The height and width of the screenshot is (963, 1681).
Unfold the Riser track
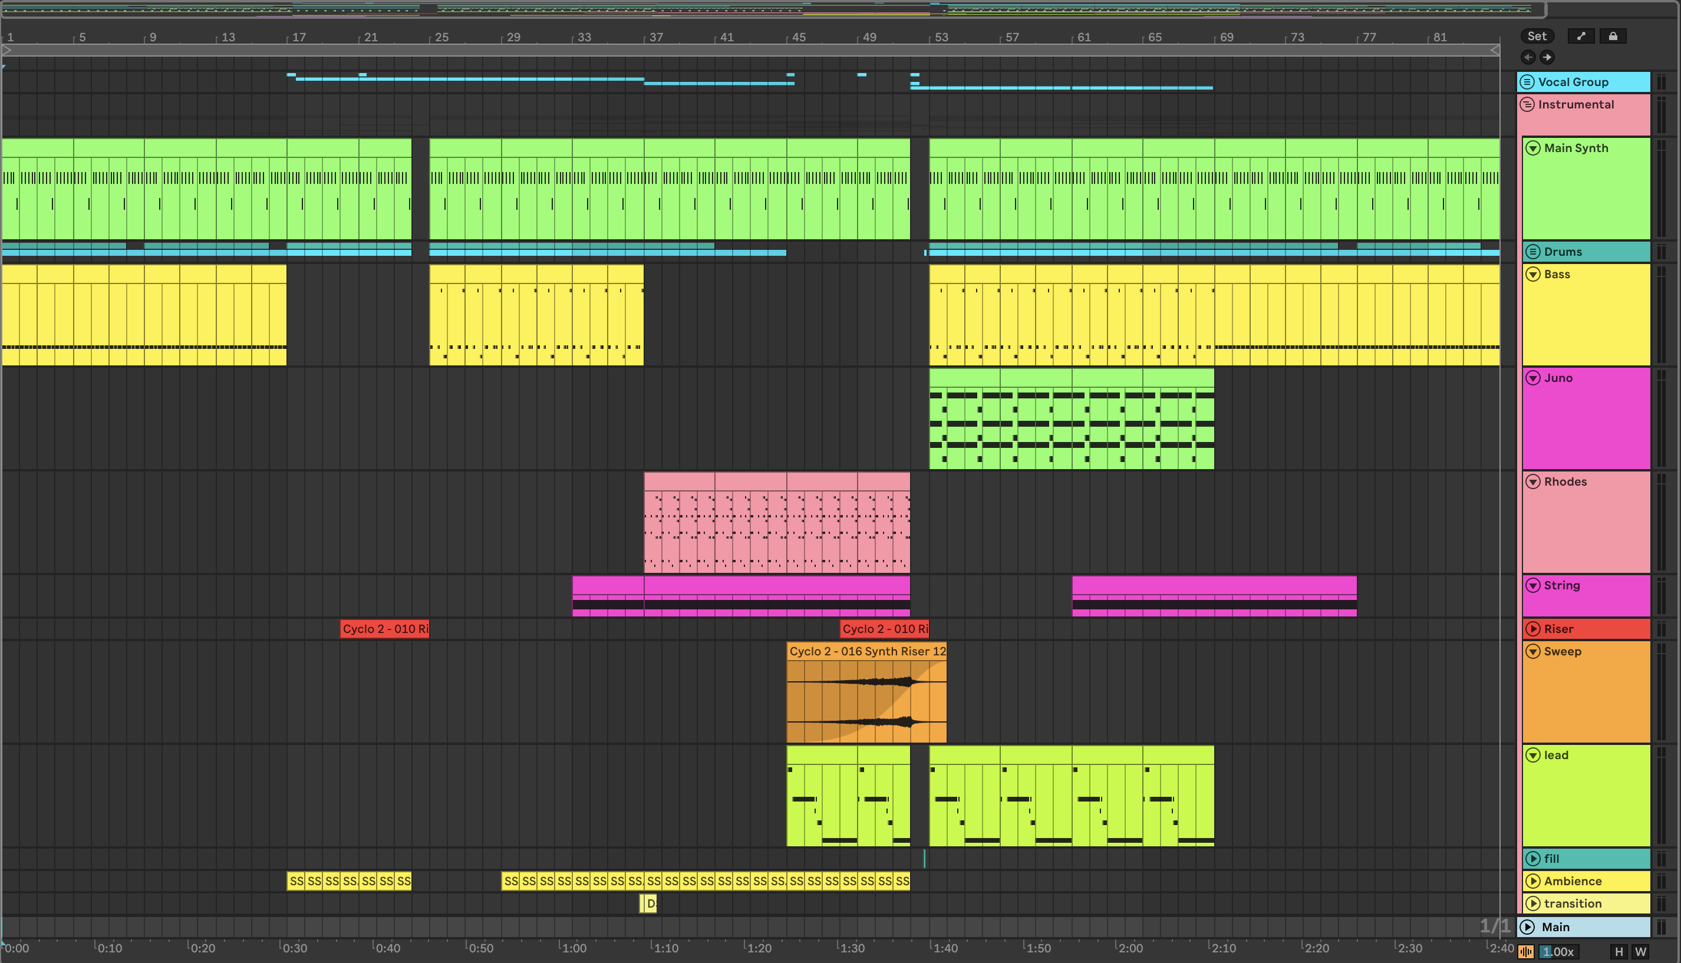point(1533,629)
